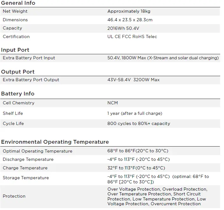Select the Certification row label
The height and width of the screenshot is (210, 224).
(16, 36)
